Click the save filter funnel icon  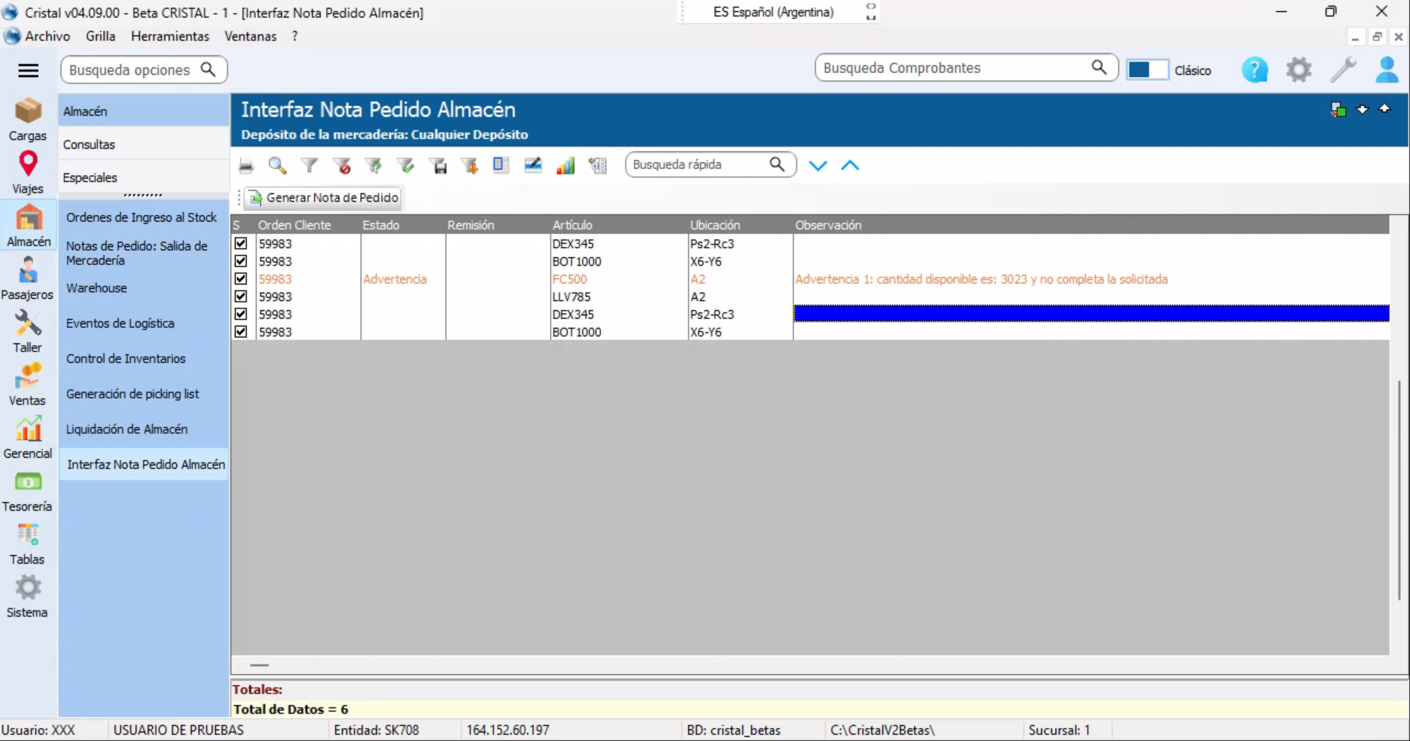point(439,165)
